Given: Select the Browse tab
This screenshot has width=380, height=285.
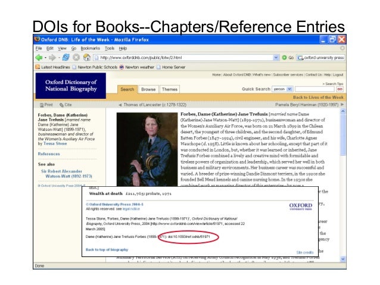Looking at the screenshot, I should coord(148,89).
